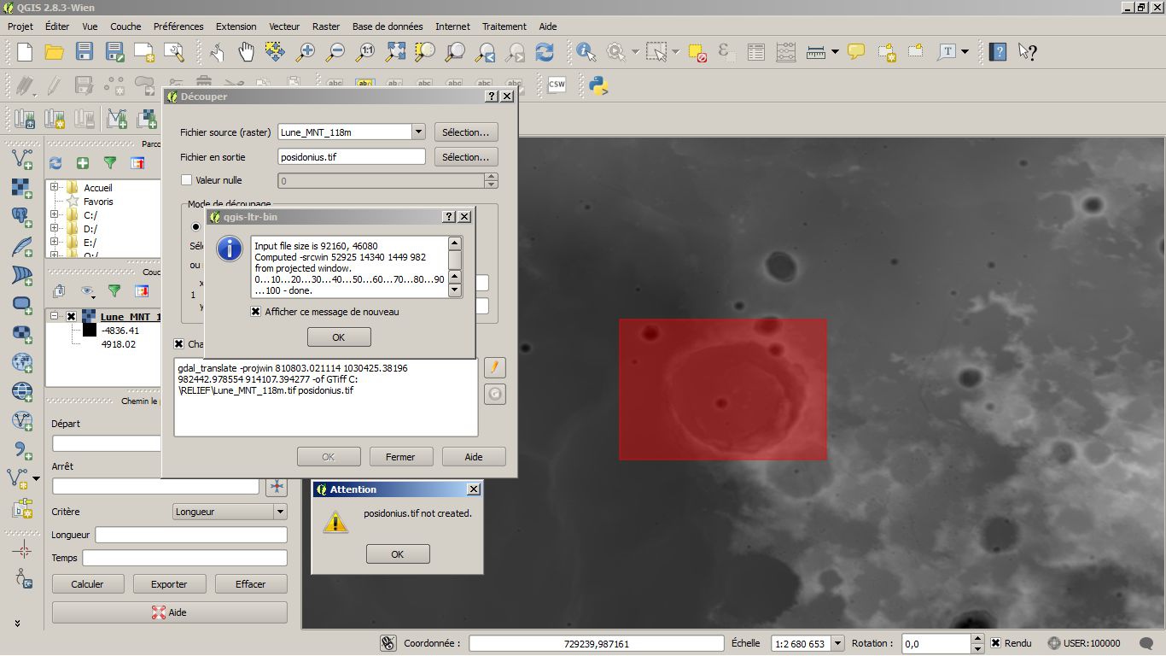Toggle the Valeur nulle checkbox
Screen dimensions: 1166x656
187,180
